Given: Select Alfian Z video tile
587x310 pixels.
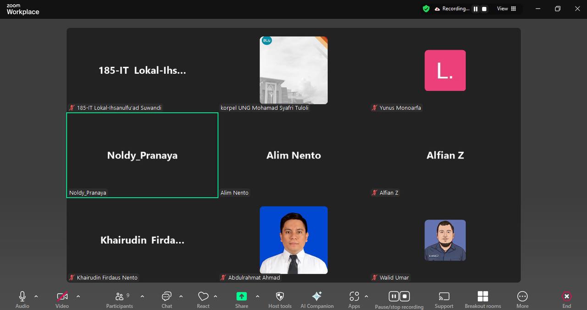Looking at the screenshot, I should 445,155.
